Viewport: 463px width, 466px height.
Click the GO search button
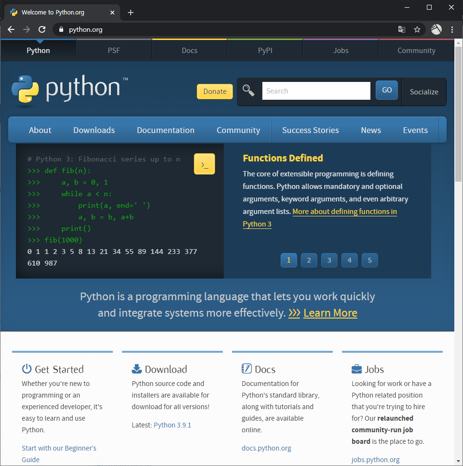coord(387,90)
